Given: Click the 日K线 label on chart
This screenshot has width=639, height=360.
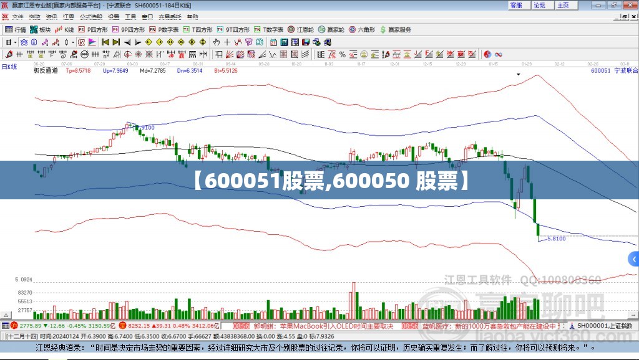Looking at the screenshot, I should click(x=9, y=67).
